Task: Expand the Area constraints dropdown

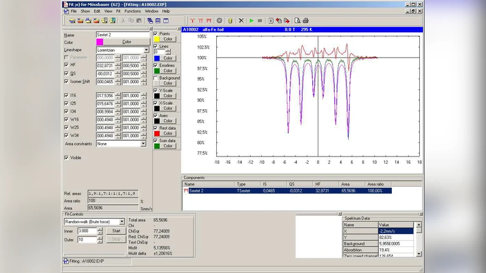Action: pyautogui.click(x=143, y=144)
